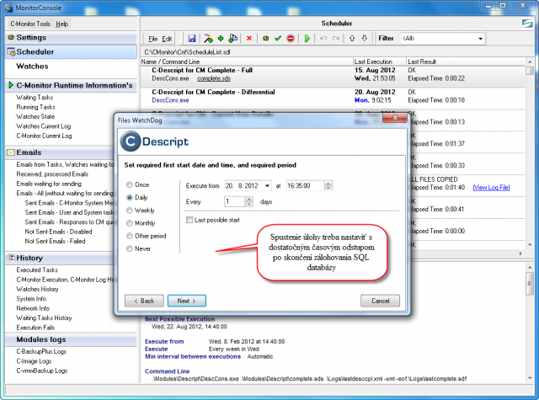The width and height of the screenshot is (539, 400).
Task: Click the < Back button
Action: coord(144,301)
